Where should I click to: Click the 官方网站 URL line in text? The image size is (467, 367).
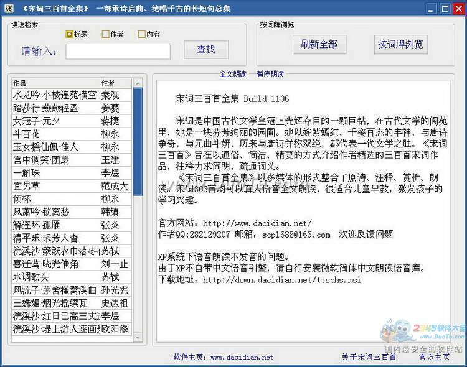click(235, 223)
